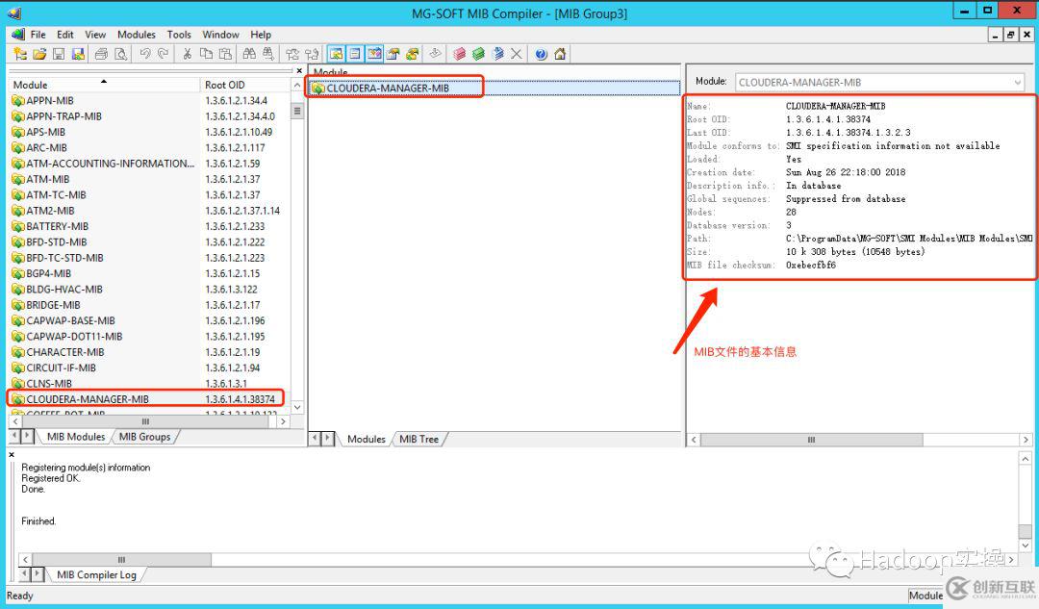Select BGP4-MIB in the module list
Viewport: 1039px width, 609px height.
[52, 273]
